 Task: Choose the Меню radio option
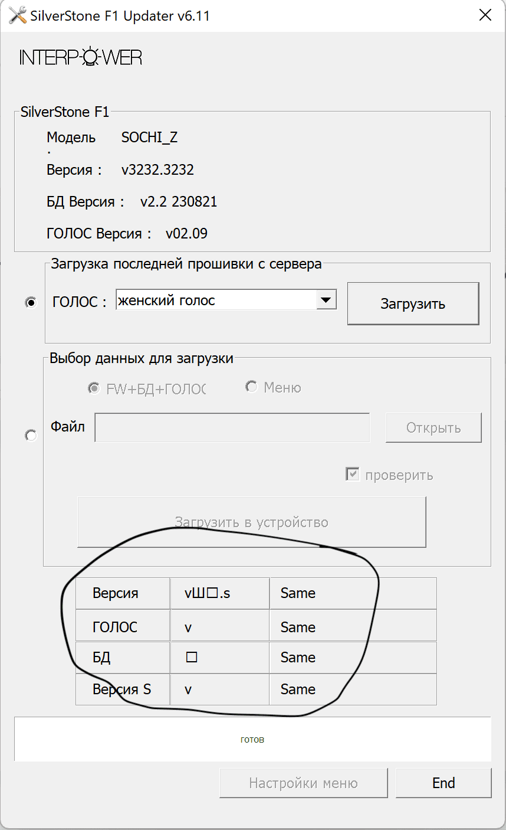(252, 387)
